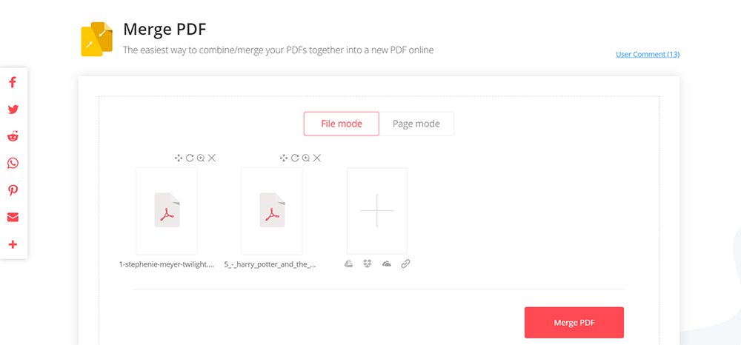The image size is (741, 345).
Task: Share this tool on Twitter
Action: click(x=13, y=110)
